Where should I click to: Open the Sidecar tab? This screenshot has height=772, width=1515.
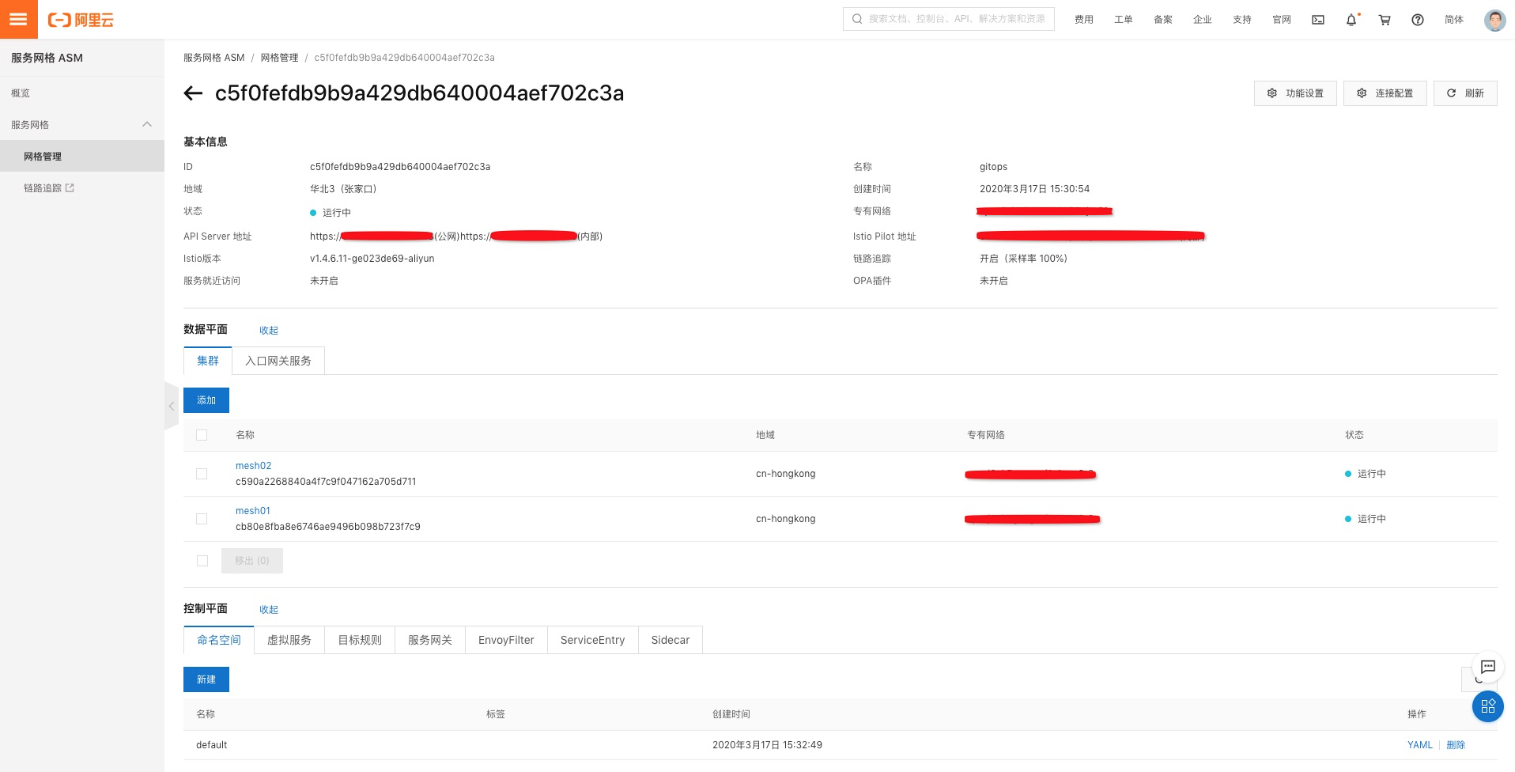(x=671, y=640)
